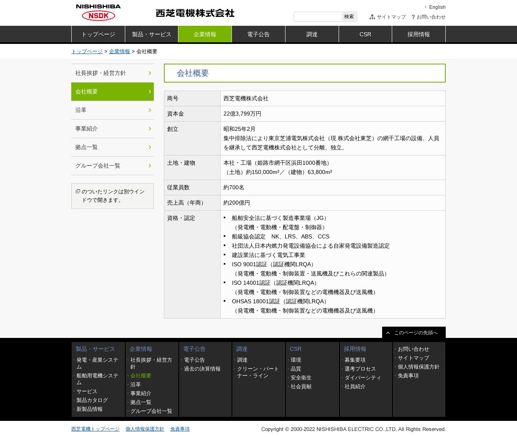Click このページの先頭へ button
Image resolution: width=517 pixels, height=437 pixels.
coord(414,332)
